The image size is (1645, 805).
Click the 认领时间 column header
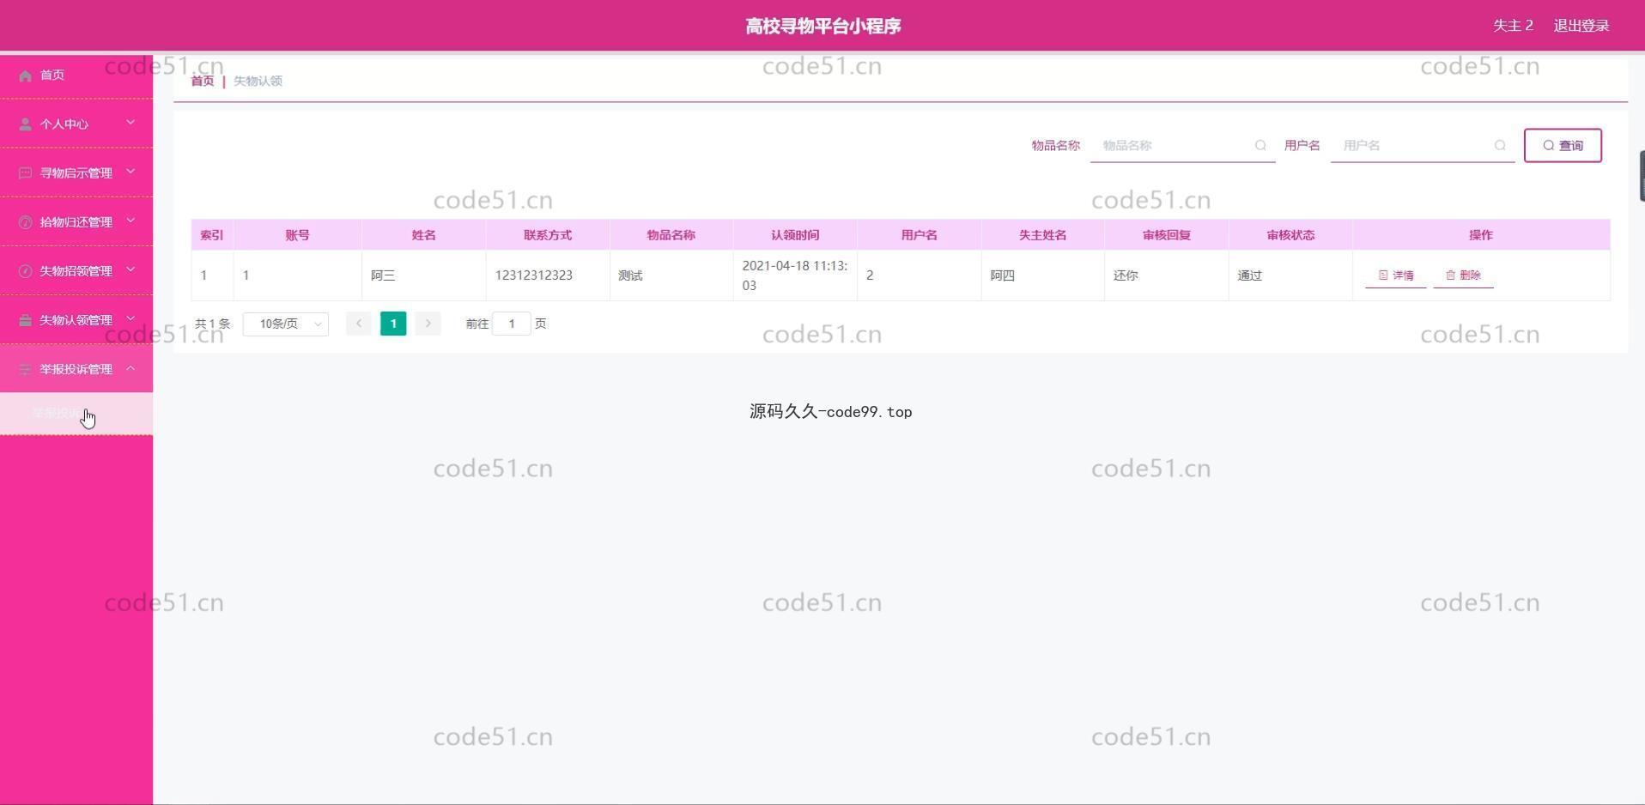(x=795, y=235)
